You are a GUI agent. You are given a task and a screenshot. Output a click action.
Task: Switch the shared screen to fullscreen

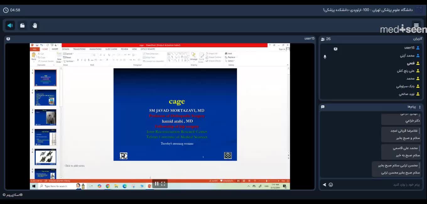[x=163, y=184]
